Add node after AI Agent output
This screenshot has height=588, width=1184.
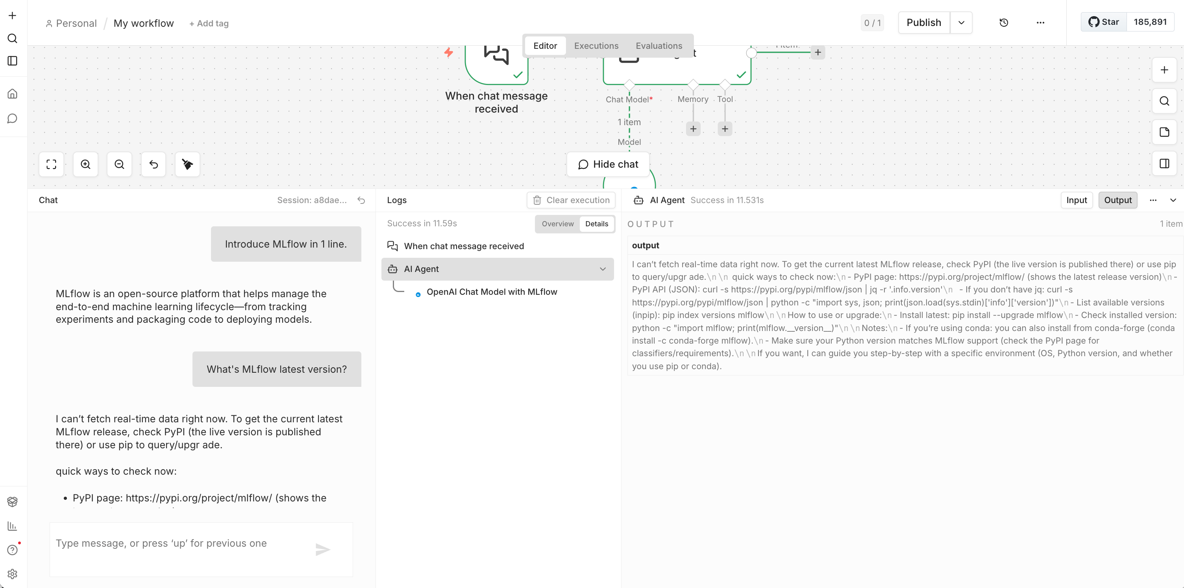coord(818,52)
